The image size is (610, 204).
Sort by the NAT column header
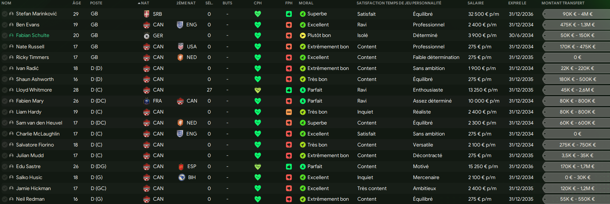pyautogui.click(x=145, y=3)
